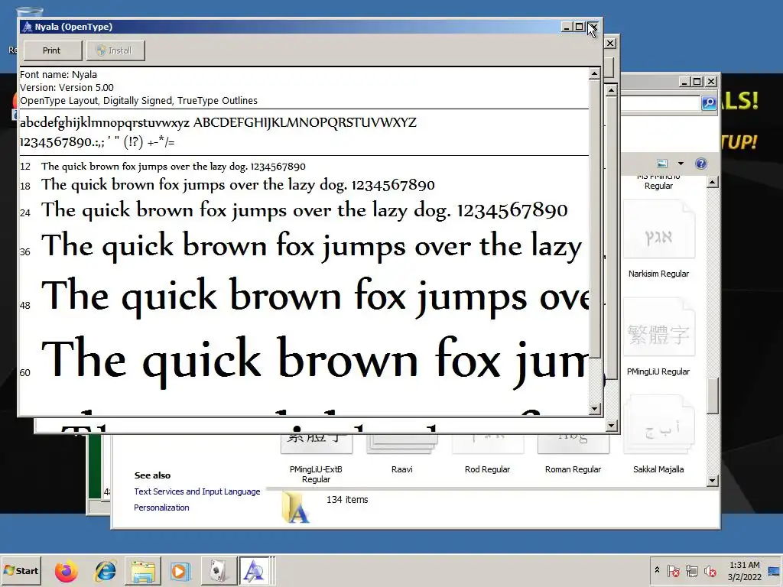
Task: Open Text Services and Input Language link
Action: (197, 491)
